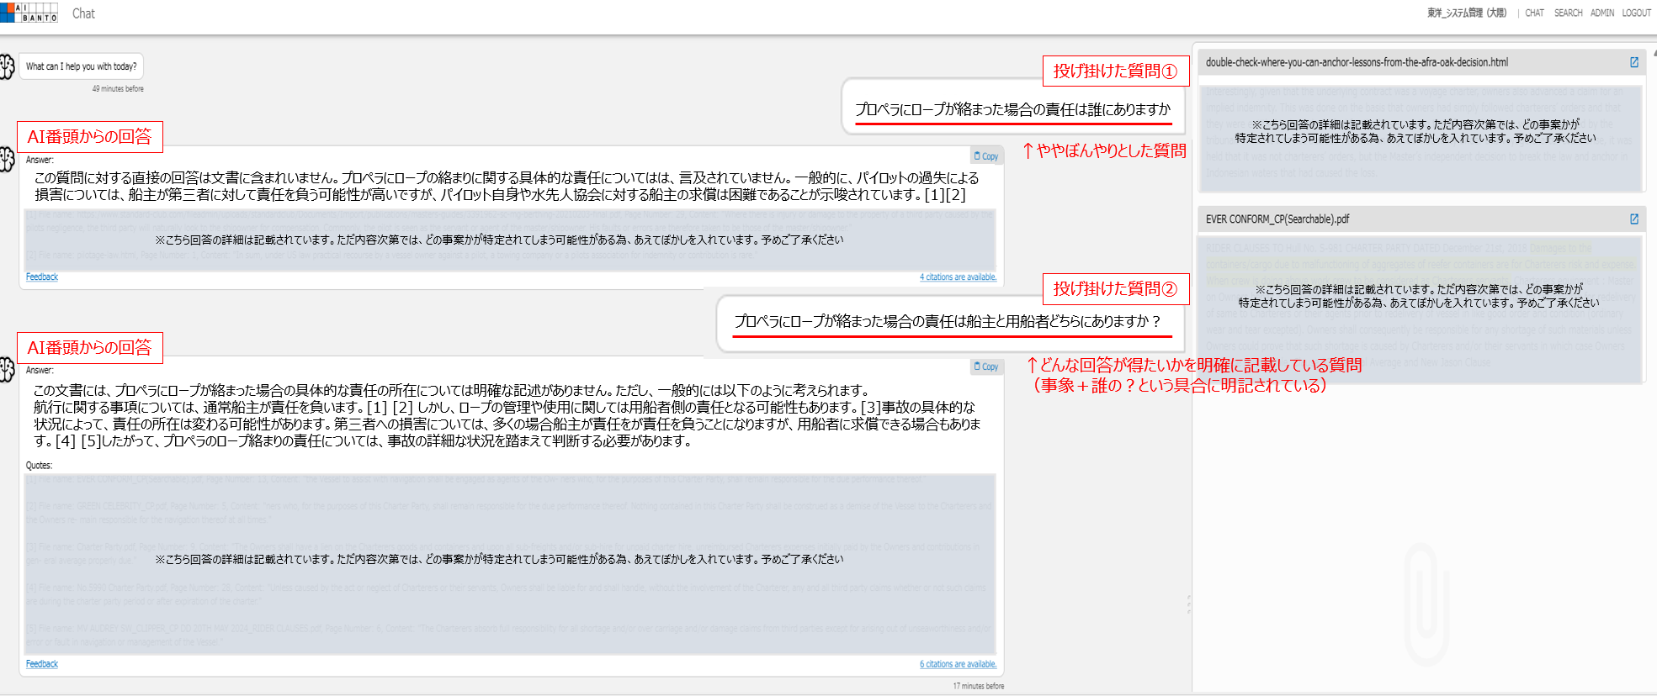This screenshot has height=696, width=1657.
Task: Give Feedback on the second answer
Action: coord(42,664)
